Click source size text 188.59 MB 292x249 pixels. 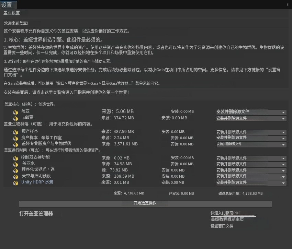(124, 176)
